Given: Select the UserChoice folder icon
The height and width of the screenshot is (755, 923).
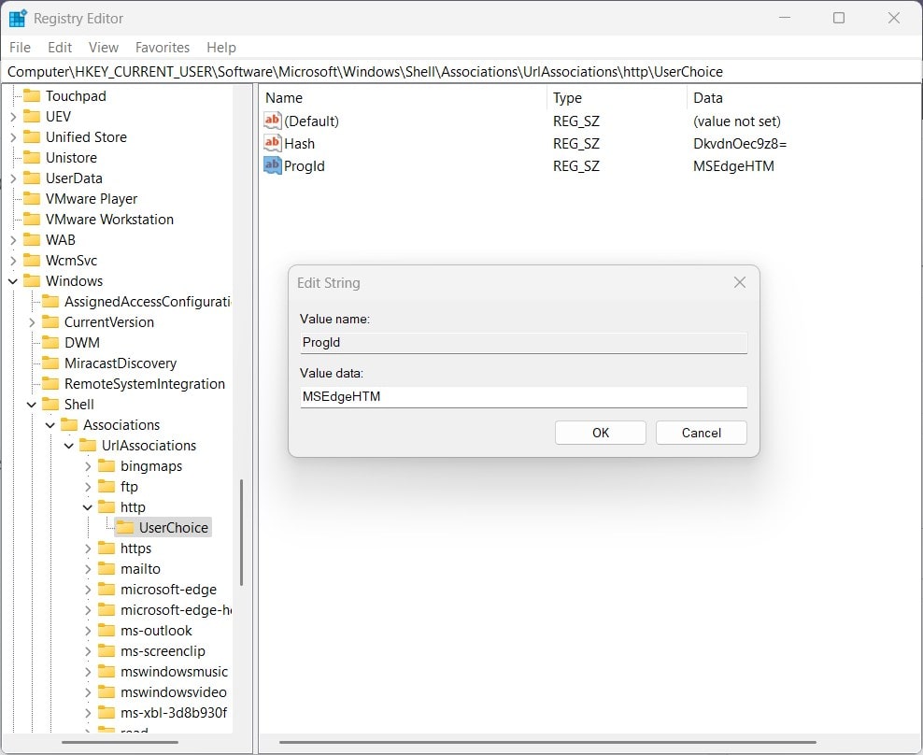Looking at the screenshot, I should click(126, 527).
